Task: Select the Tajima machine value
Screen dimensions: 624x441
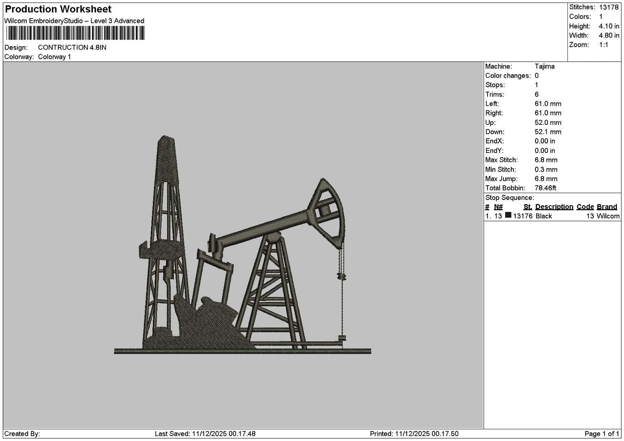Action: click(x=545, y=67)
